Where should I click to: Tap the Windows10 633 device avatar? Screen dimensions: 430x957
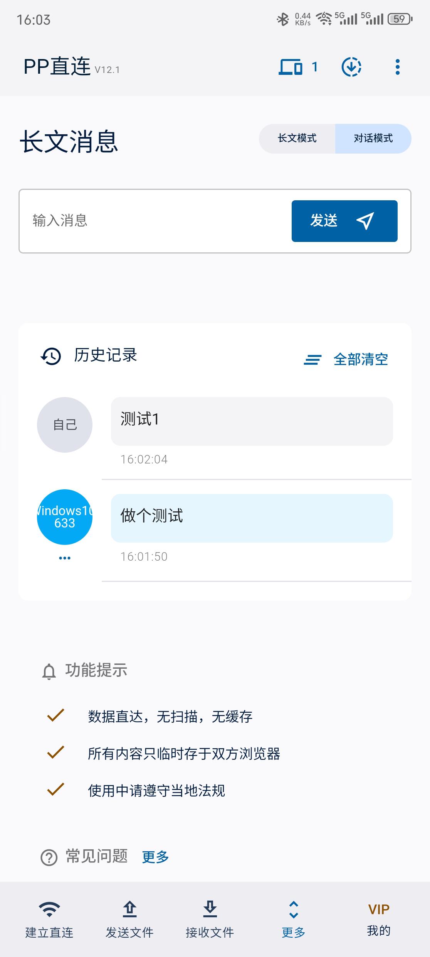pyautogui.click(x=65, y=517)
